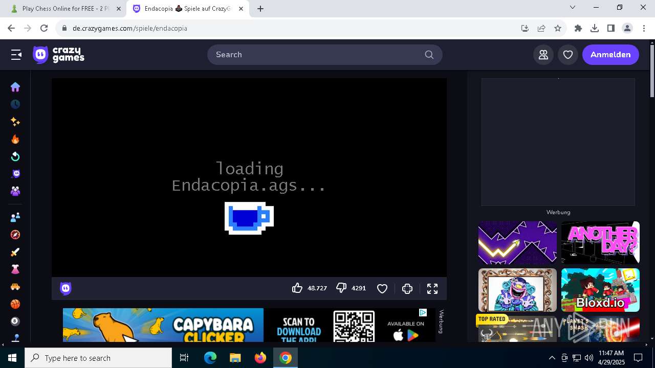
Task: Open Chrome profile avatar
Action: point(627,28)
